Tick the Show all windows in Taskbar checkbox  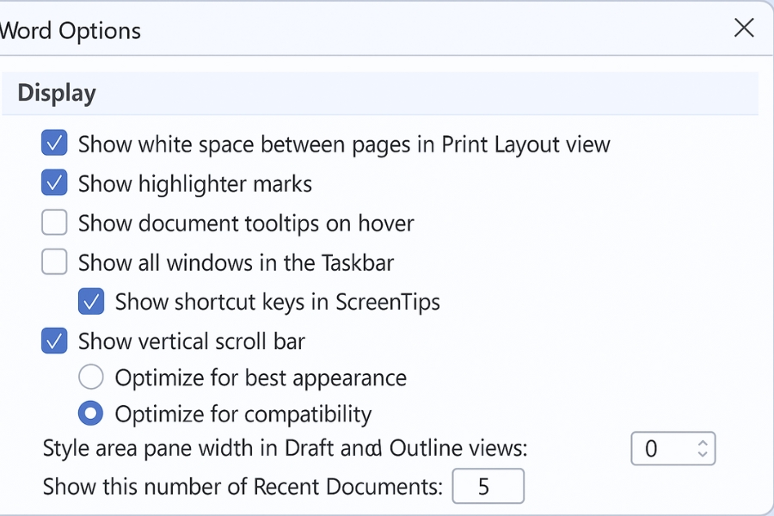click(54, 262)
